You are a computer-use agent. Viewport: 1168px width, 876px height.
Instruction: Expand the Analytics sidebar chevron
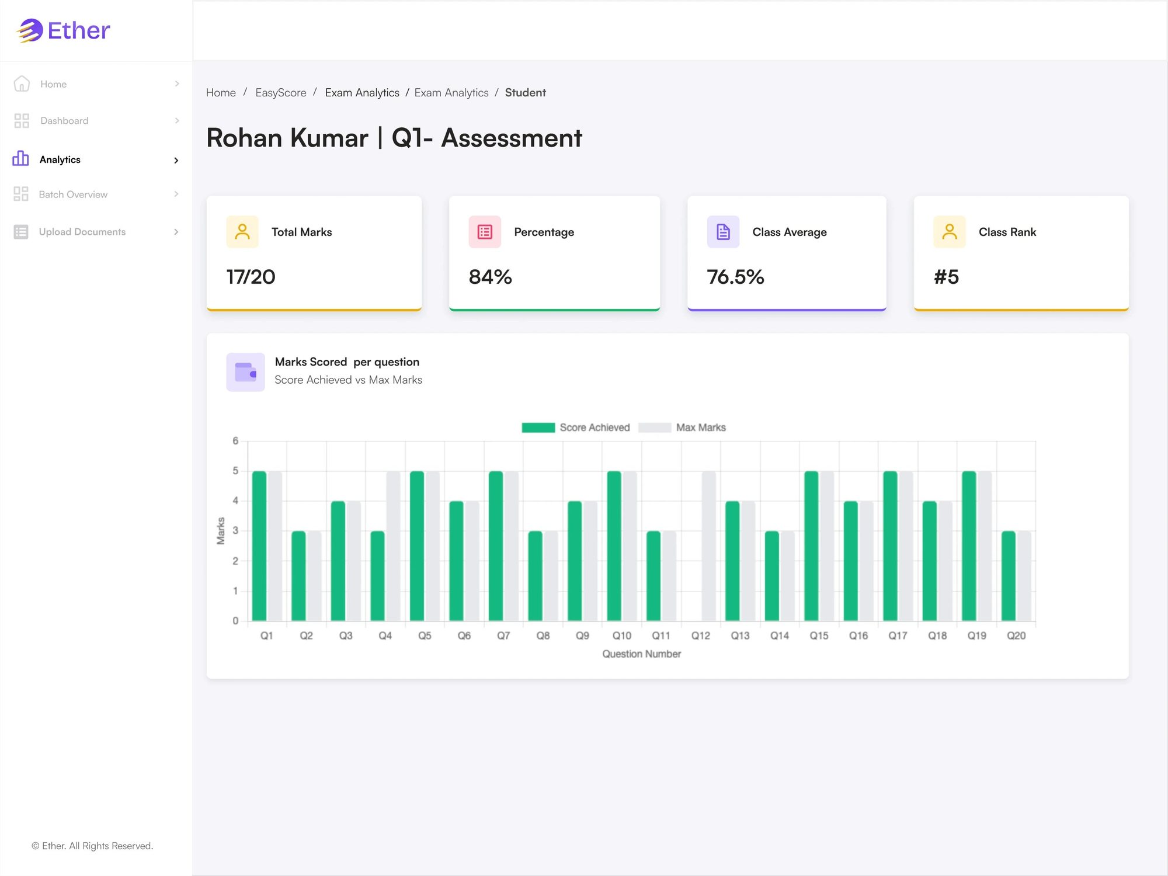pyautogui.click(x=176, y=161)
